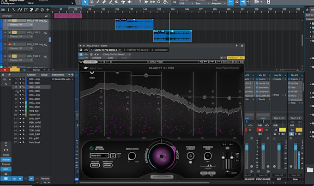The image size is (314, 186).
Task: Select the IMG_1168 audio clip on track 4
Action: (x=172, y=36)
